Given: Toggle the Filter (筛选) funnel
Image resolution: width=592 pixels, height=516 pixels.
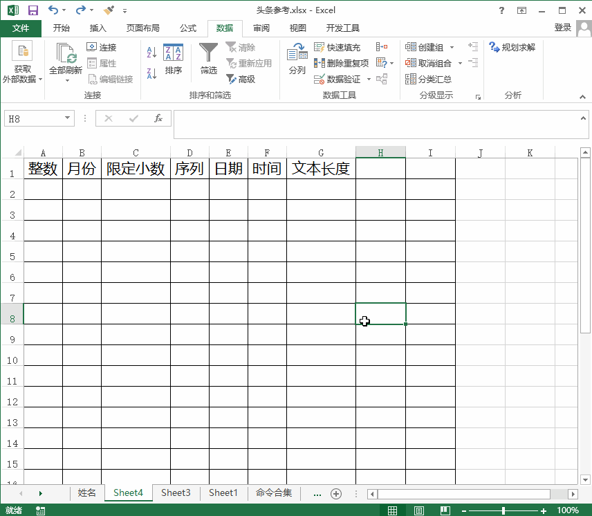Looking at the screenshot, I should coord(208,59).
